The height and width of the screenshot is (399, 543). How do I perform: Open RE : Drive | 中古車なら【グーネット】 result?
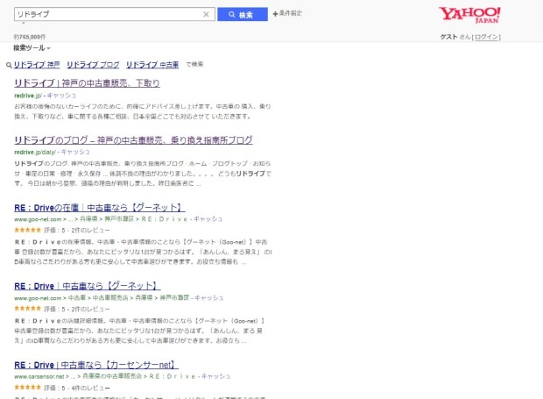[x=88, y=286]
